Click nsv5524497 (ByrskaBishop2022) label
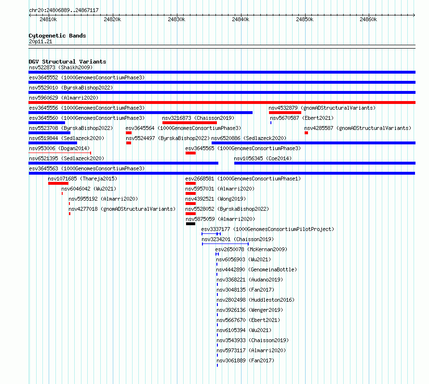The height and width of the screenshot is (384, 429). pyautogui.click(x=168, y=138)
